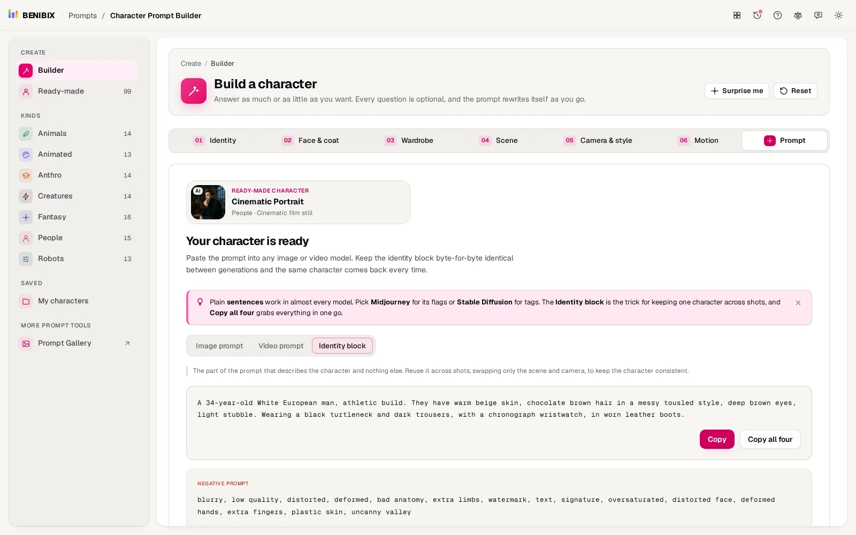Click the Reset button
The width and height of the screenshot is (856, 535).
tap(795, 91)
